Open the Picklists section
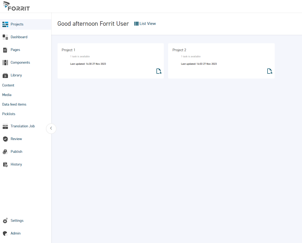 8,114
